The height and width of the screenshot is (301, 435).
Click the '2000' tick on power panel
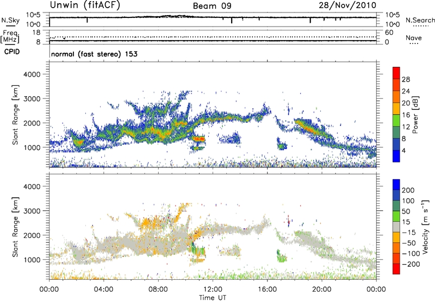pos(32,123)
